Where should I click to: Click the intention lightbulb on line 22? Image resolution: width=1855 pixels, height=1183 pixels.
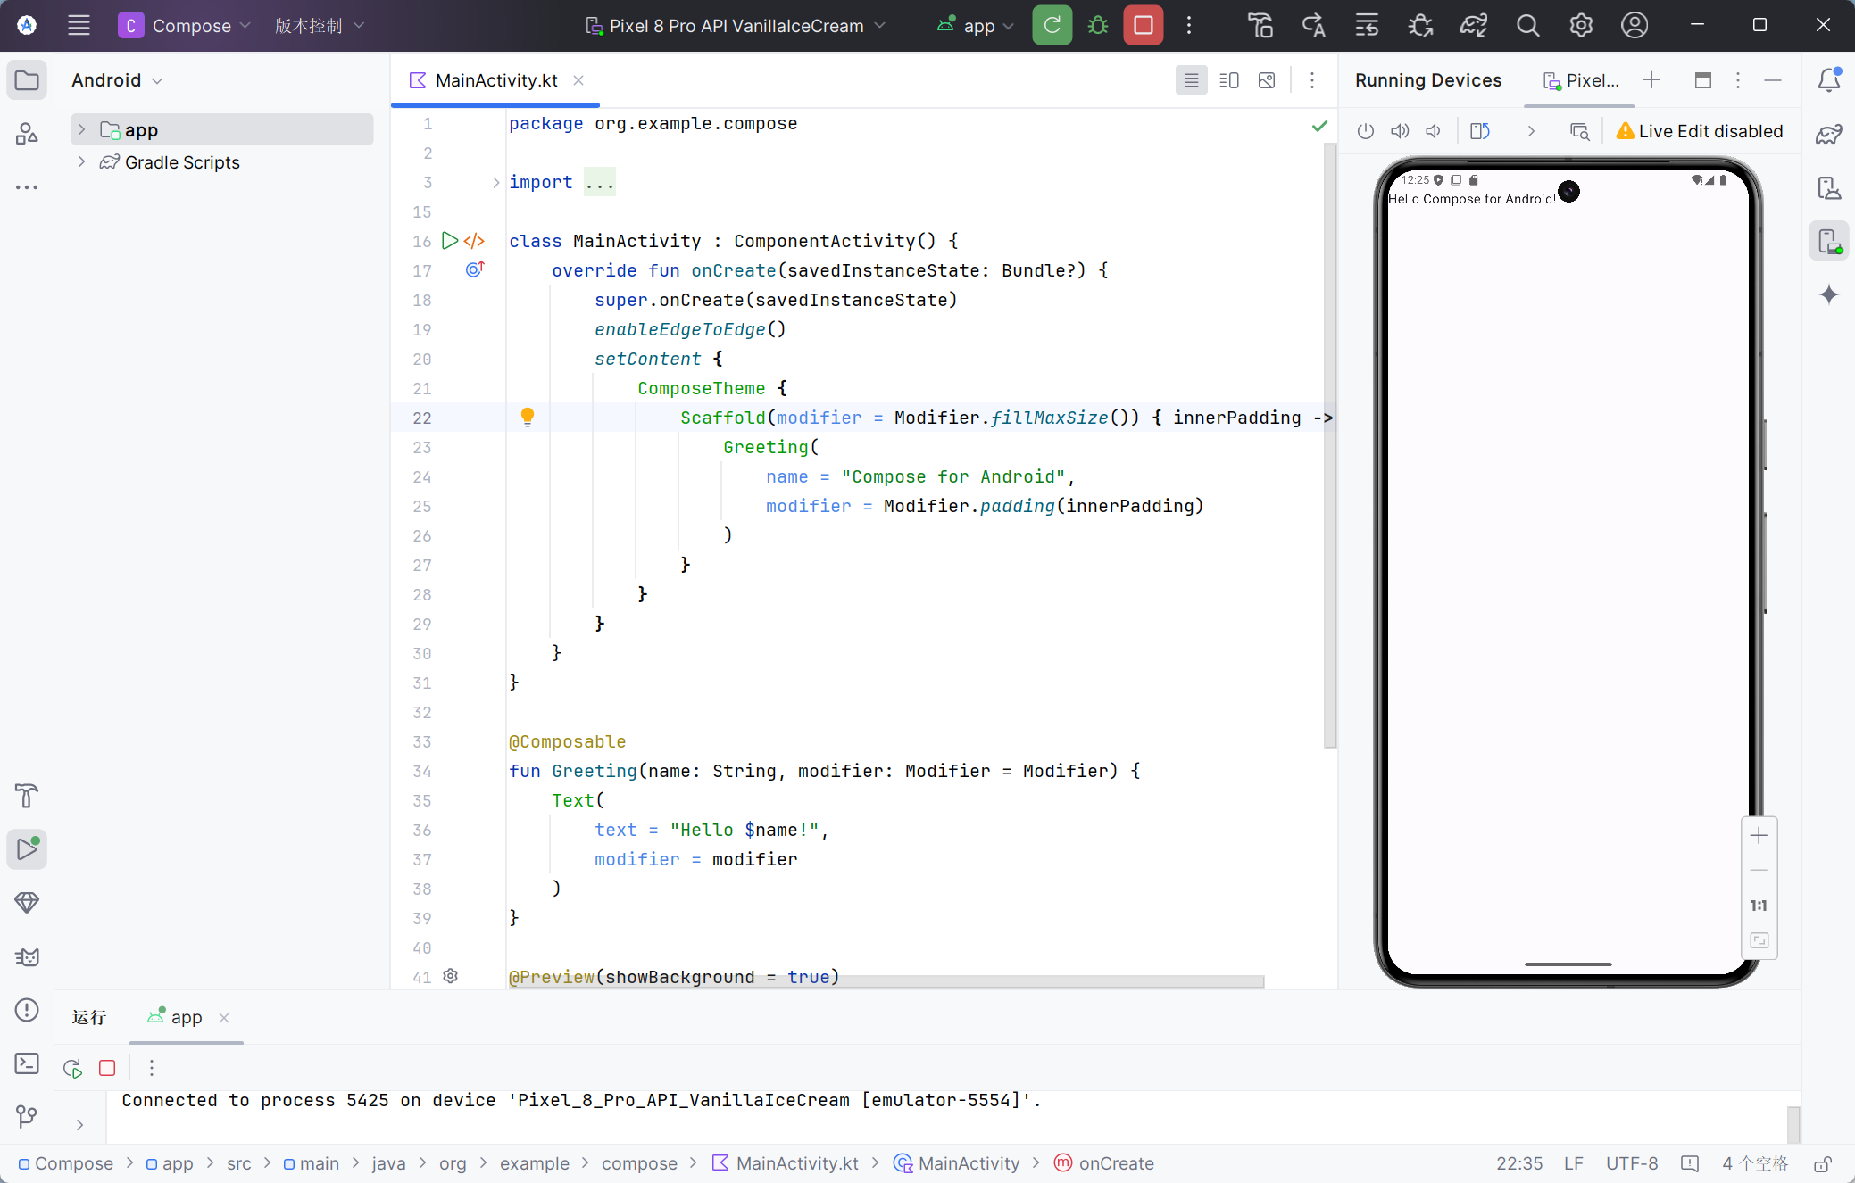[528, 417]
